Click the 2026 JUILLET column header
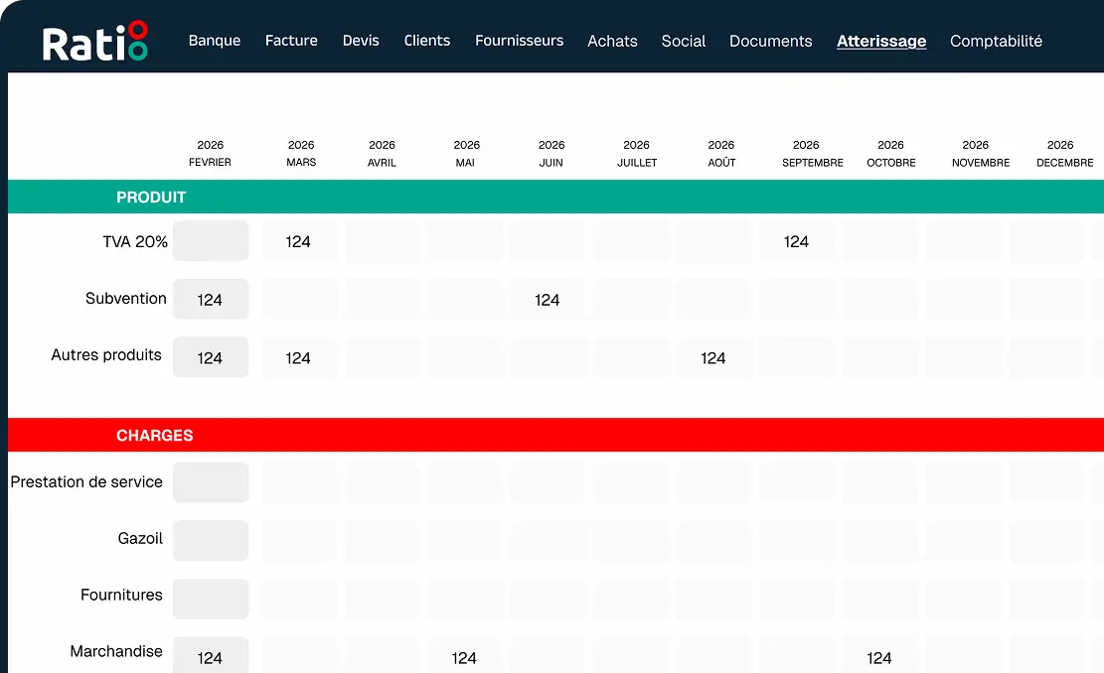Screen dimensions: 1104x673 tap(637, 153)
